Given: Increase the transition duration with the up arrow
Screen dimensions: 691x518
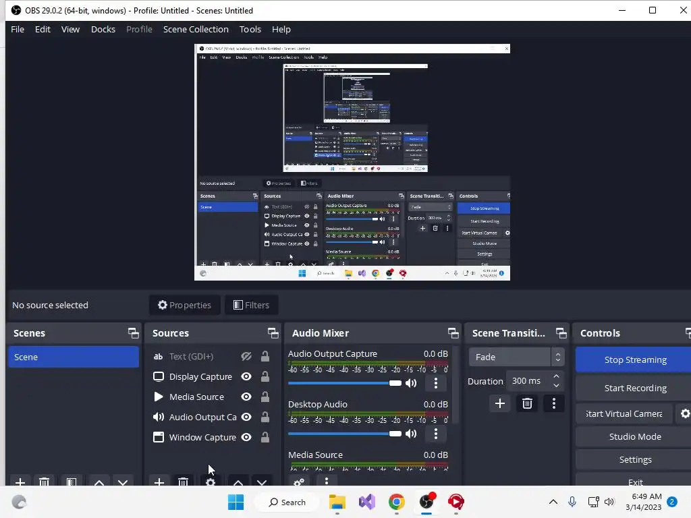Looking at the screenshot, I should click(556, 376).
